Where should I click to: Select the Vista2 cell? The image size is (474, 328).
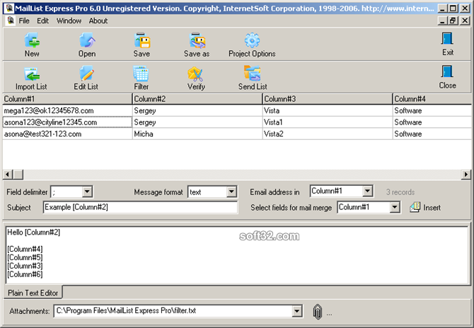(x=328, y=134)
